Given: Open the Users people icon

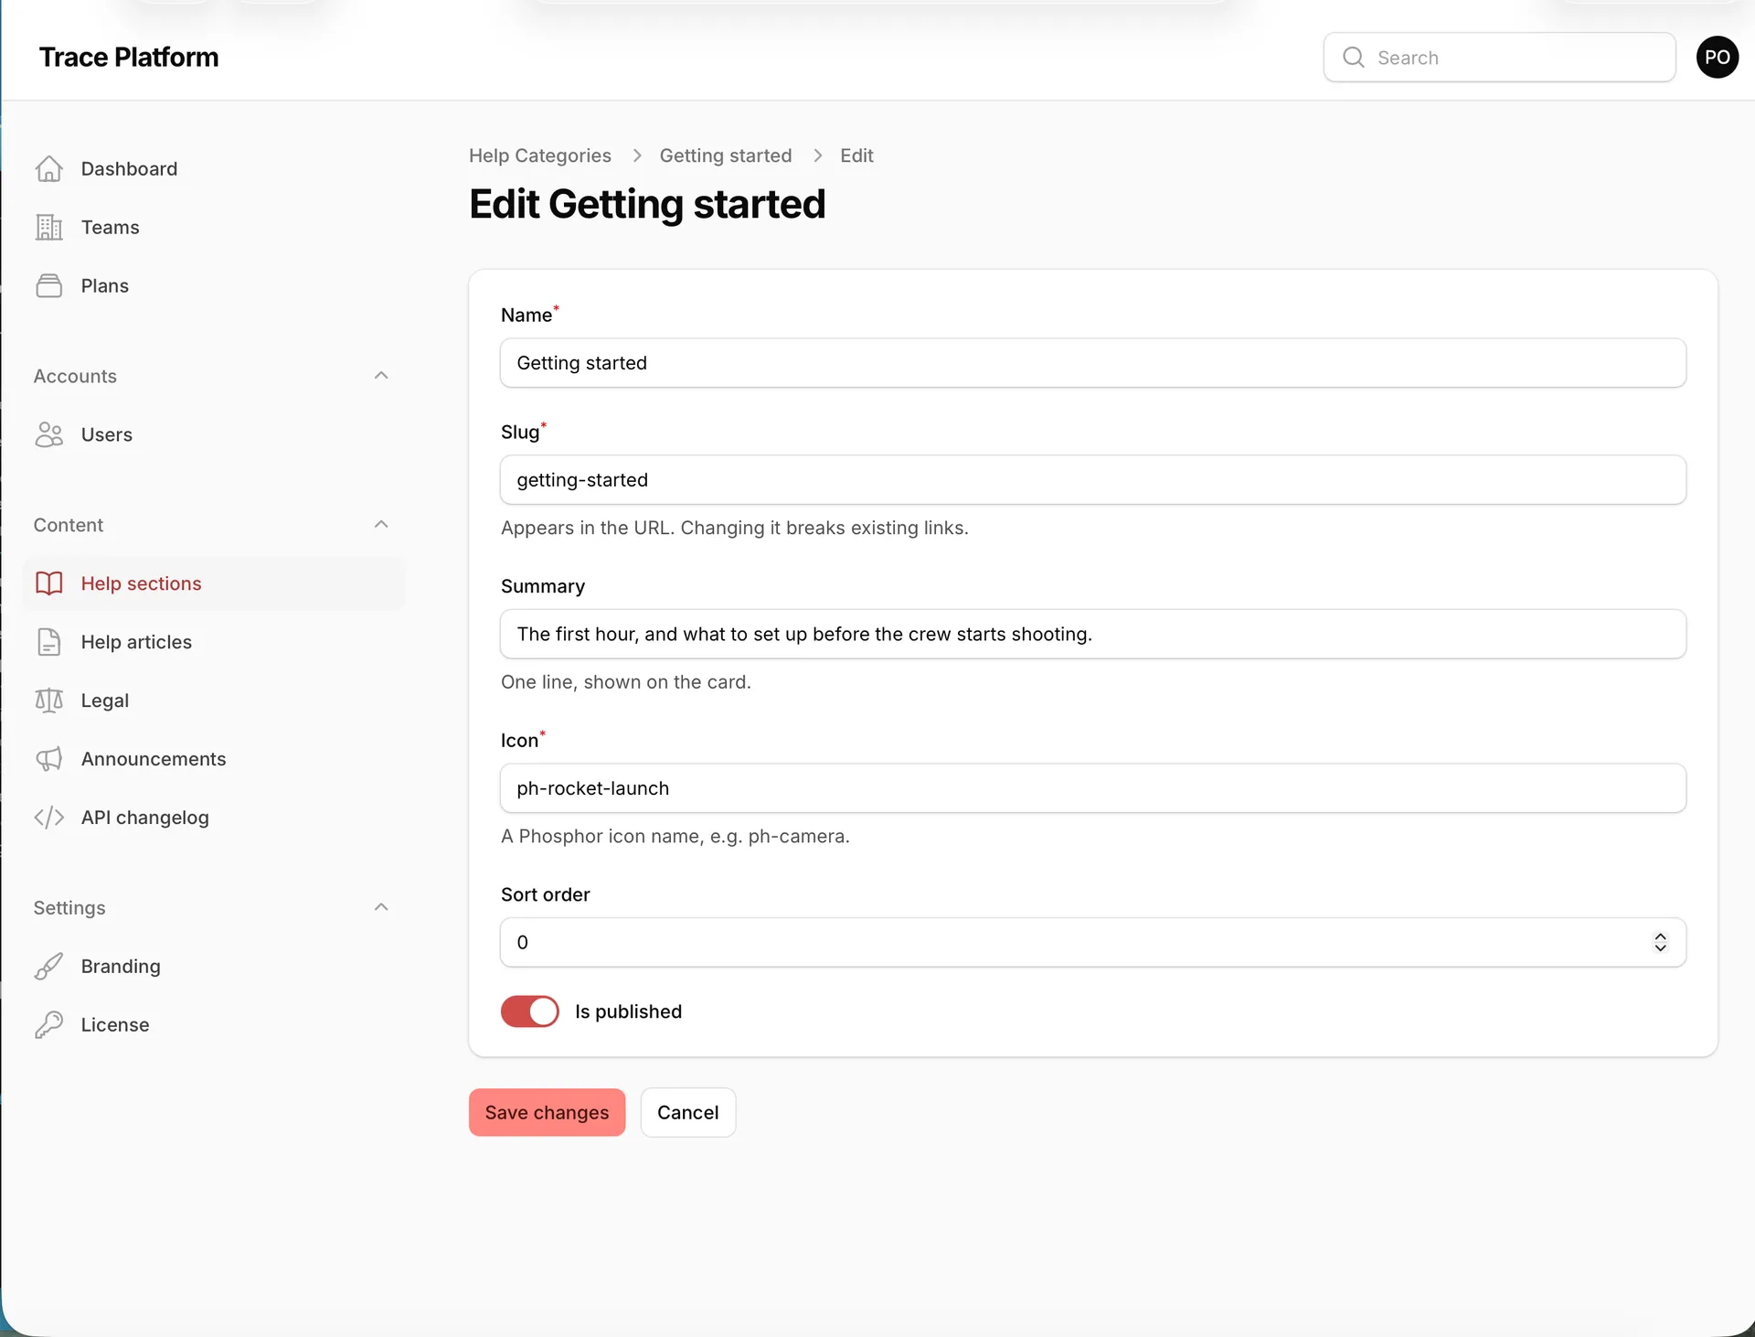Looking at the screenshot, I should tap(48, 435).
